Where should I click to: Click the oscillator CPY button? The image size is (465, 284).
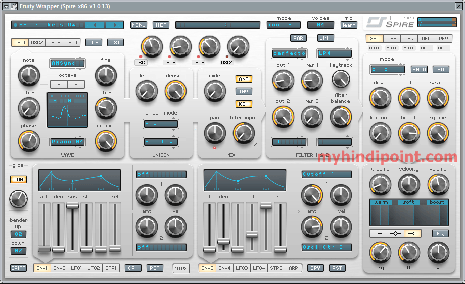coord(94,42)
